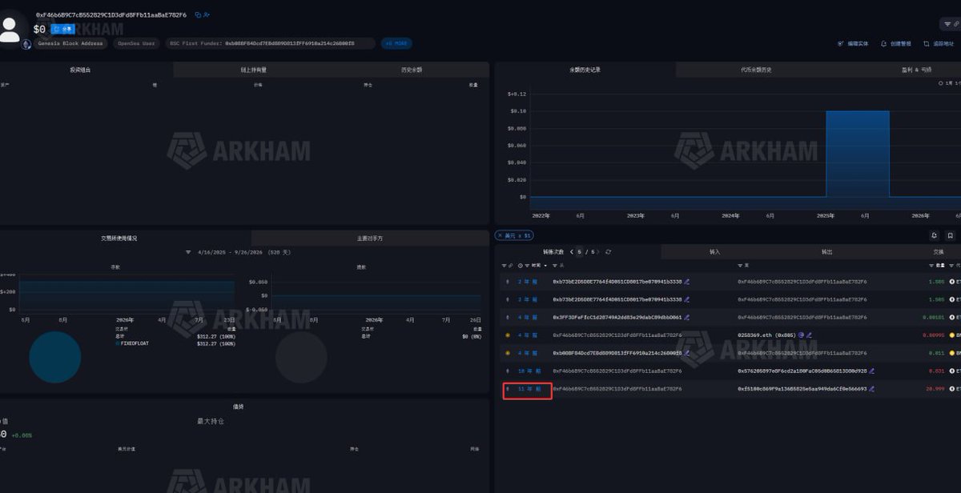
Task: Open the 代币余额历史 tab
Action: [756, 70]
